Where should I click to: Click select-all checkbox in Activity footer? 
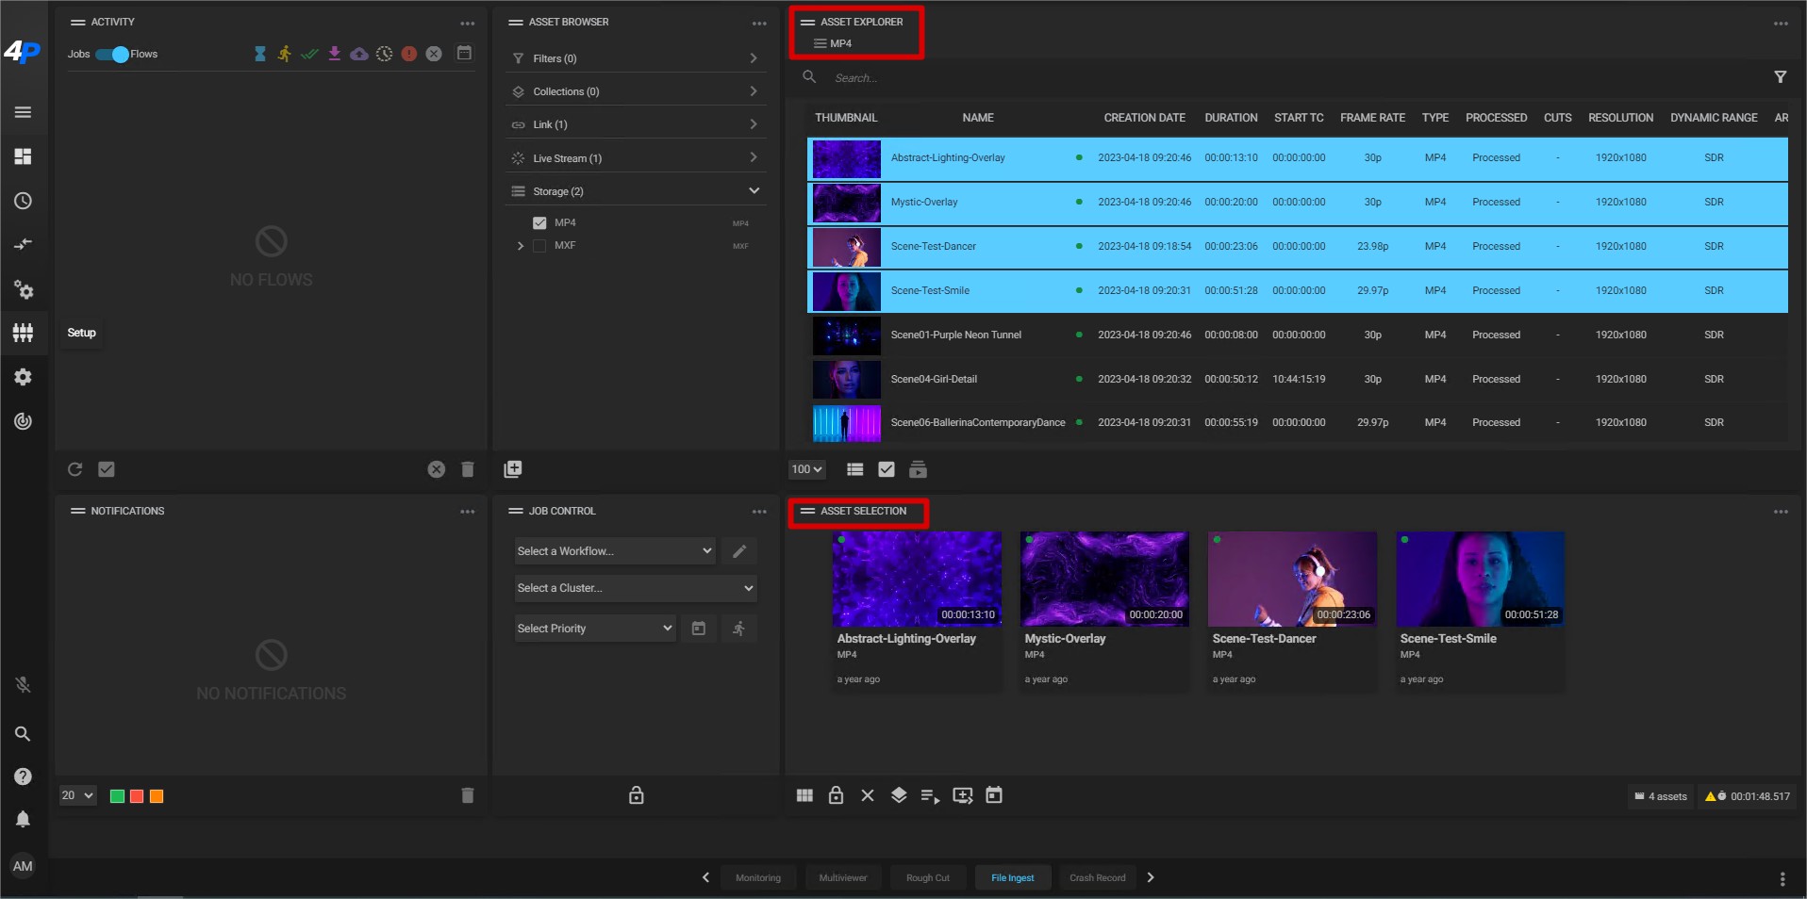point(107,469)
